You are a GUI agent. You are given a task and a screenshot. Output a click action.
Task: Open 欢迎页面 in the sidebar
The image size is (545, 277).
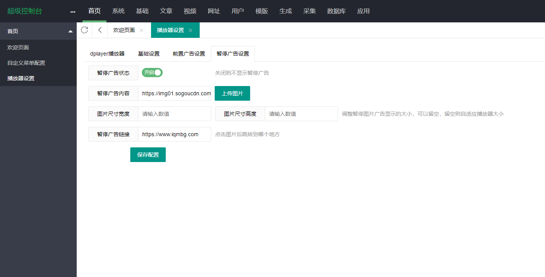pyautogui.click(x=38, y=47)
